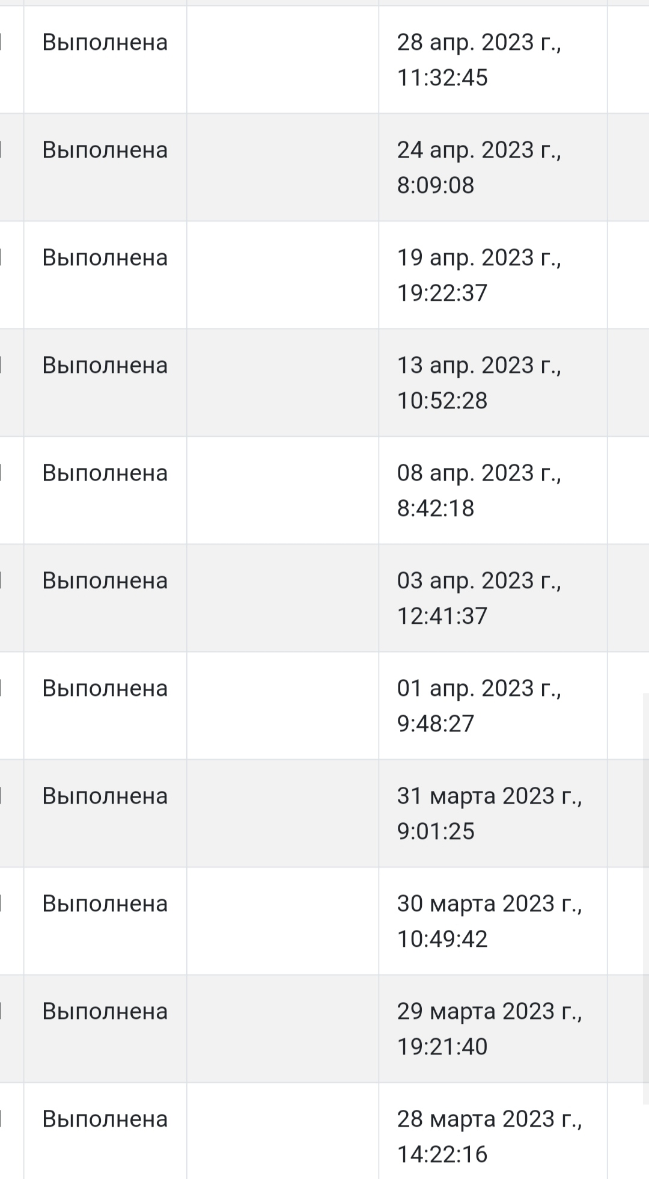Click the date 24 апр. 2023 г., 8:09:08

pos(479,167)
